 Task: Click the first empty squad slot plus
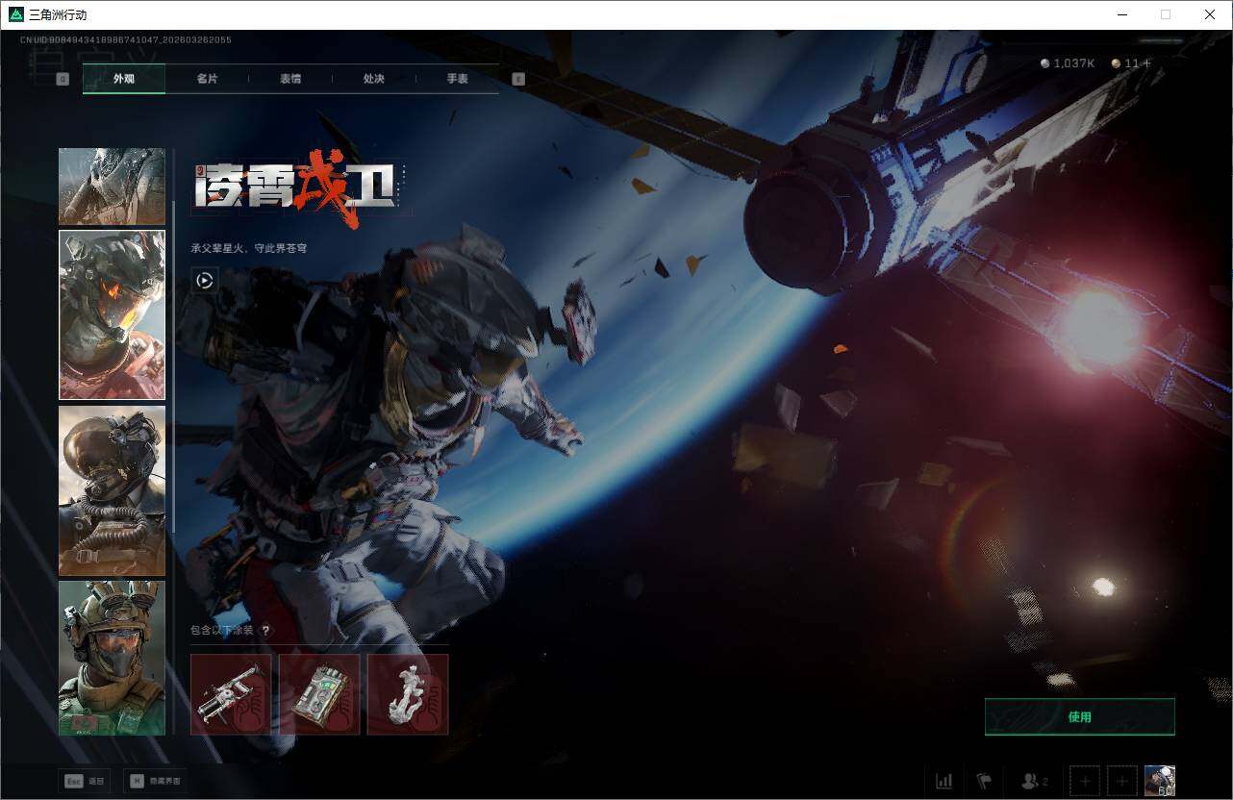pos(1085,781)
